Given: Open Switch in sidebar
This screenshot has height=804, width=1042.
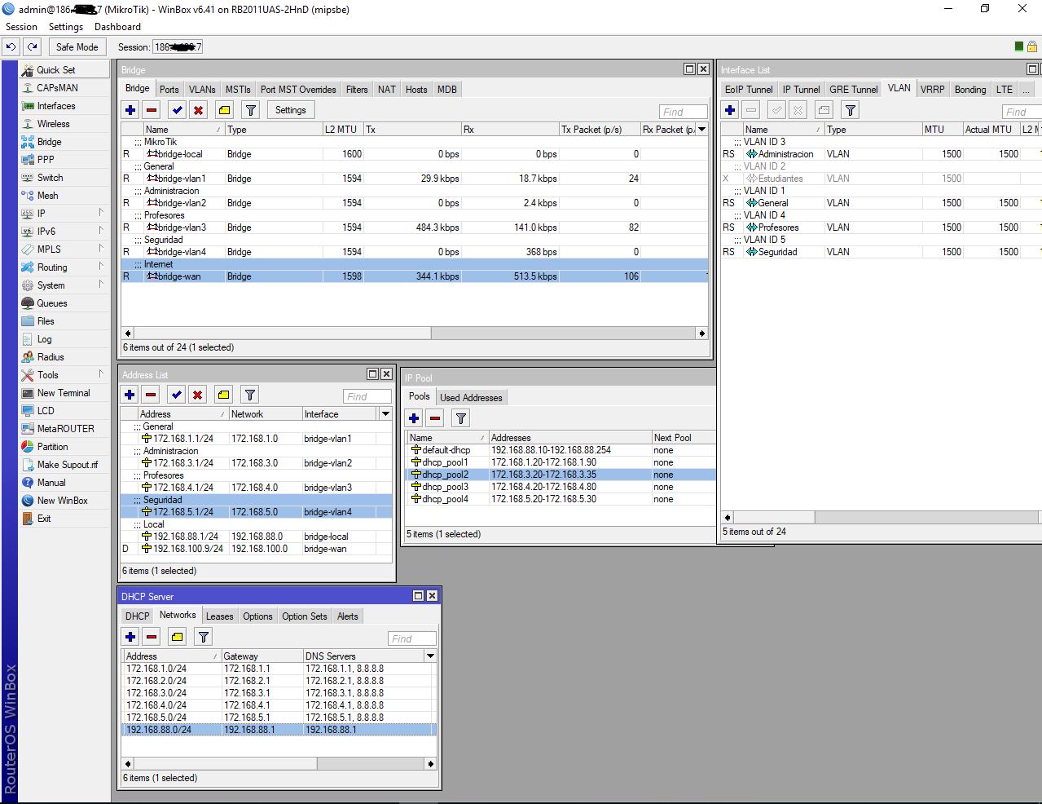Looking at the screenshot, I should pyautogui.click(x=64, y=178).
